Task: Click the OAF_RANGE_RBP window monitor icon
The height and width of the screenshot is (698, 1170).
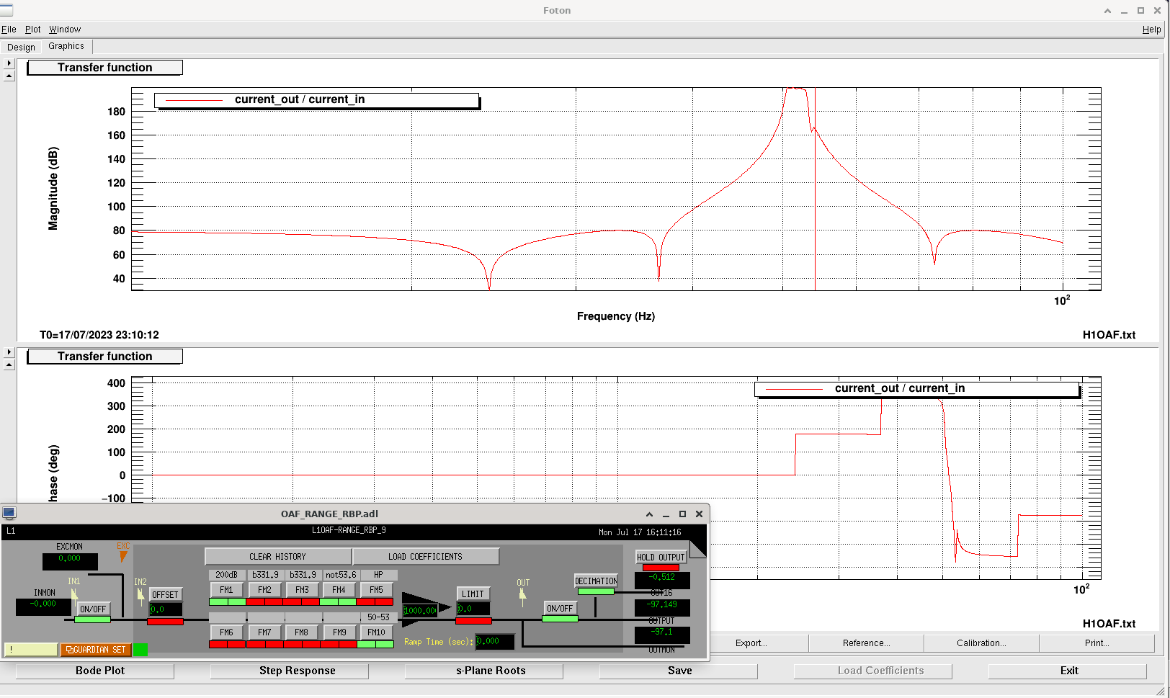Action: pyautogui.click(x=9, y=514)
